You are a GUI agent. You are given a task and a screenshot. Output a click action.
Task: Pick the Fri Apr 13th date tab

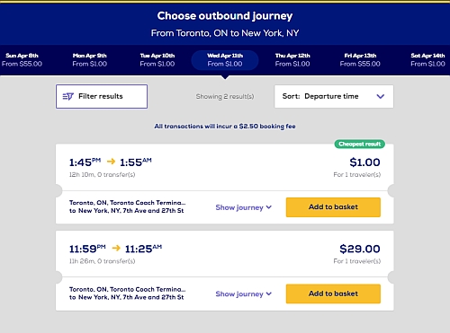(x=360, y=59)
